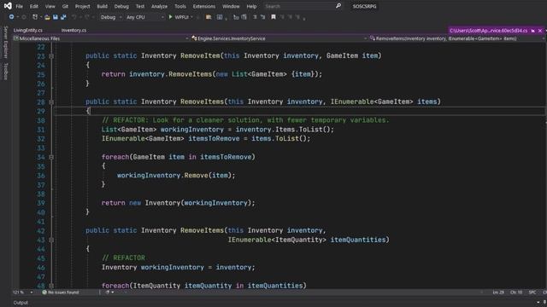This screenshot has width=547, height=307.
Task: Click 'workingInventory.Remove(item);' on line 36
Action: [176, 176]
